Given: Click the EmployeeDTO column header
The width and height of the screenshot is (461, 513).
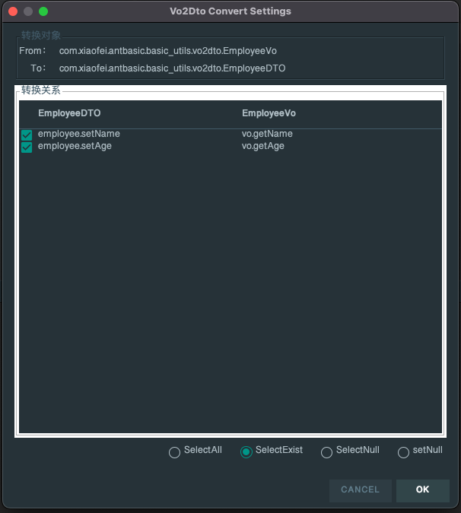Looking at the screenshot, I should [x=69, y=113].
